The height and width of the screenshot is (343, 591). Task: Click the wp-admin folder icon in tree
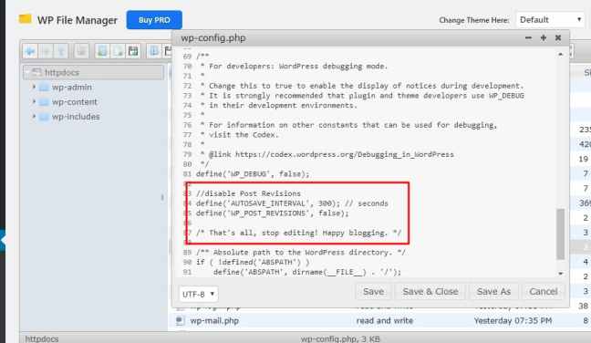[x=44, y=88]
